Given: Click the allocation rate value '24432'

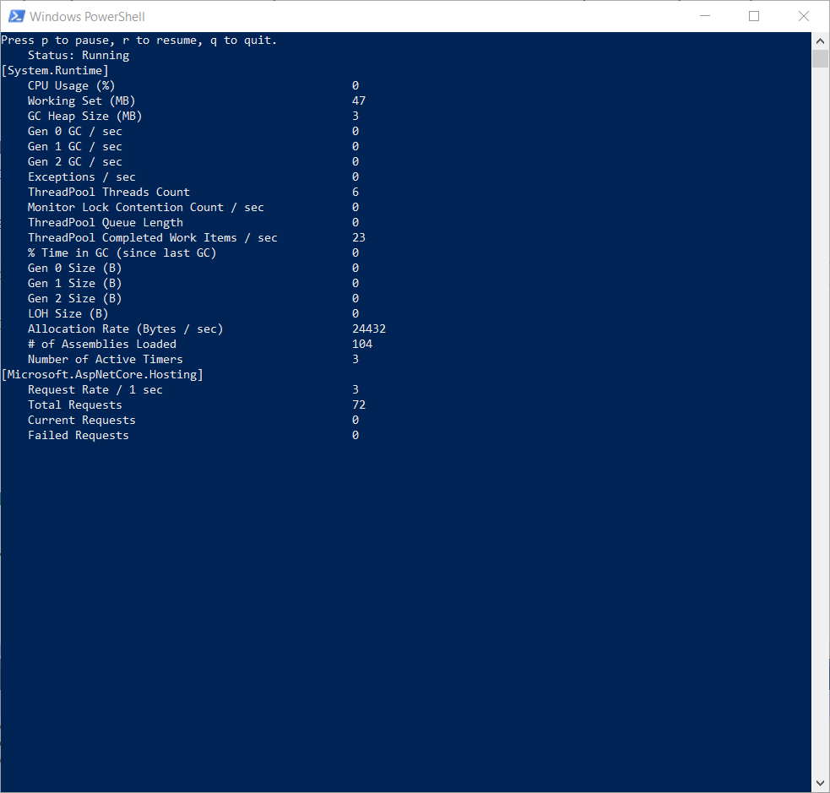Looking at the screenshot, I should [369, 329].
